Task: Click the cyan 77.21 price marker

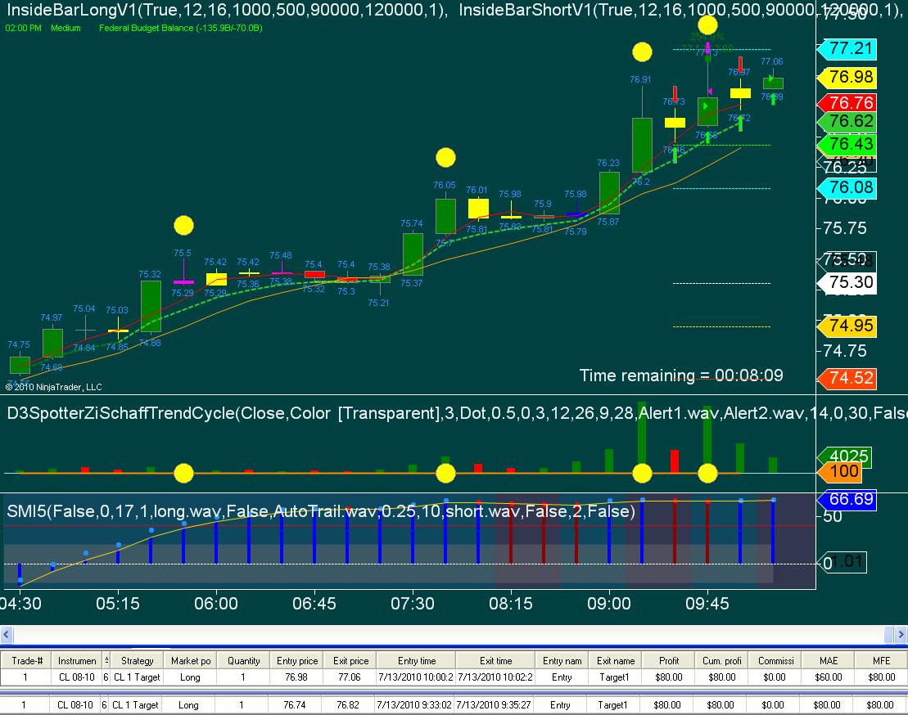Action: pos(847,48)
